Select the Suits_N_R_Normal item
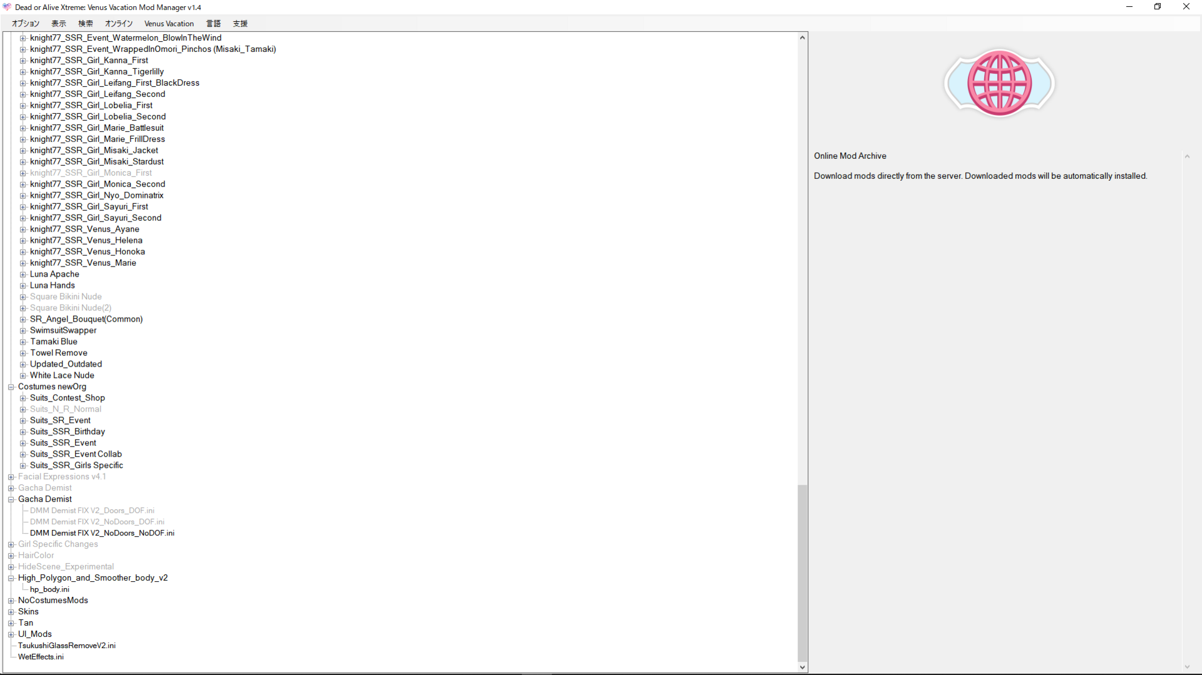1202x675 pixels. point(65,410)
